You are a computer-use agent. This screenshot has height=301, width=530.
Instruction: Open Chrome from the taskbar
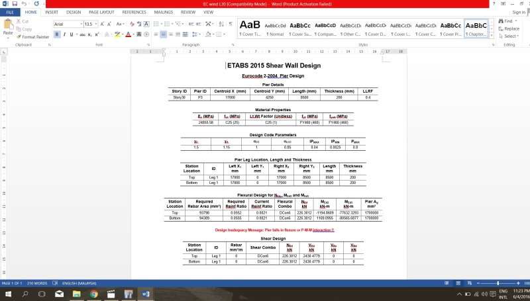tap(93, 294)
